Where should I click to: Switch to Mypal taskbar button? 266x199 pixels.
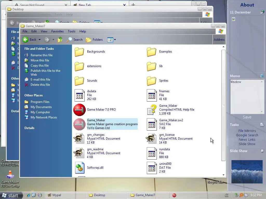pyautogui.click(x=65, y=195)
